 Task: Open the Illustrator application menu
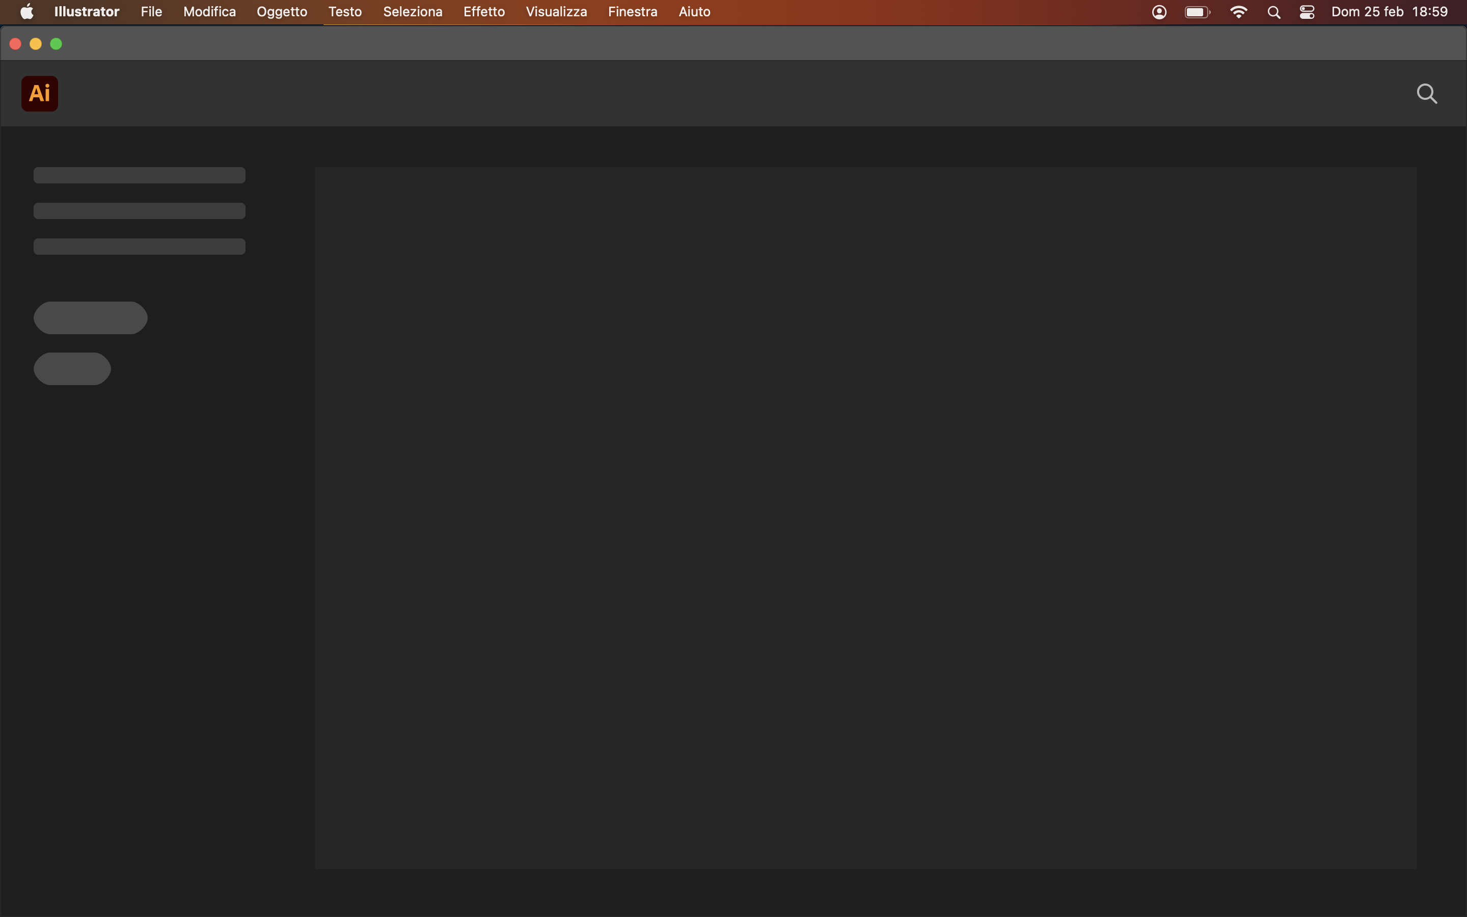coord(87,12)
